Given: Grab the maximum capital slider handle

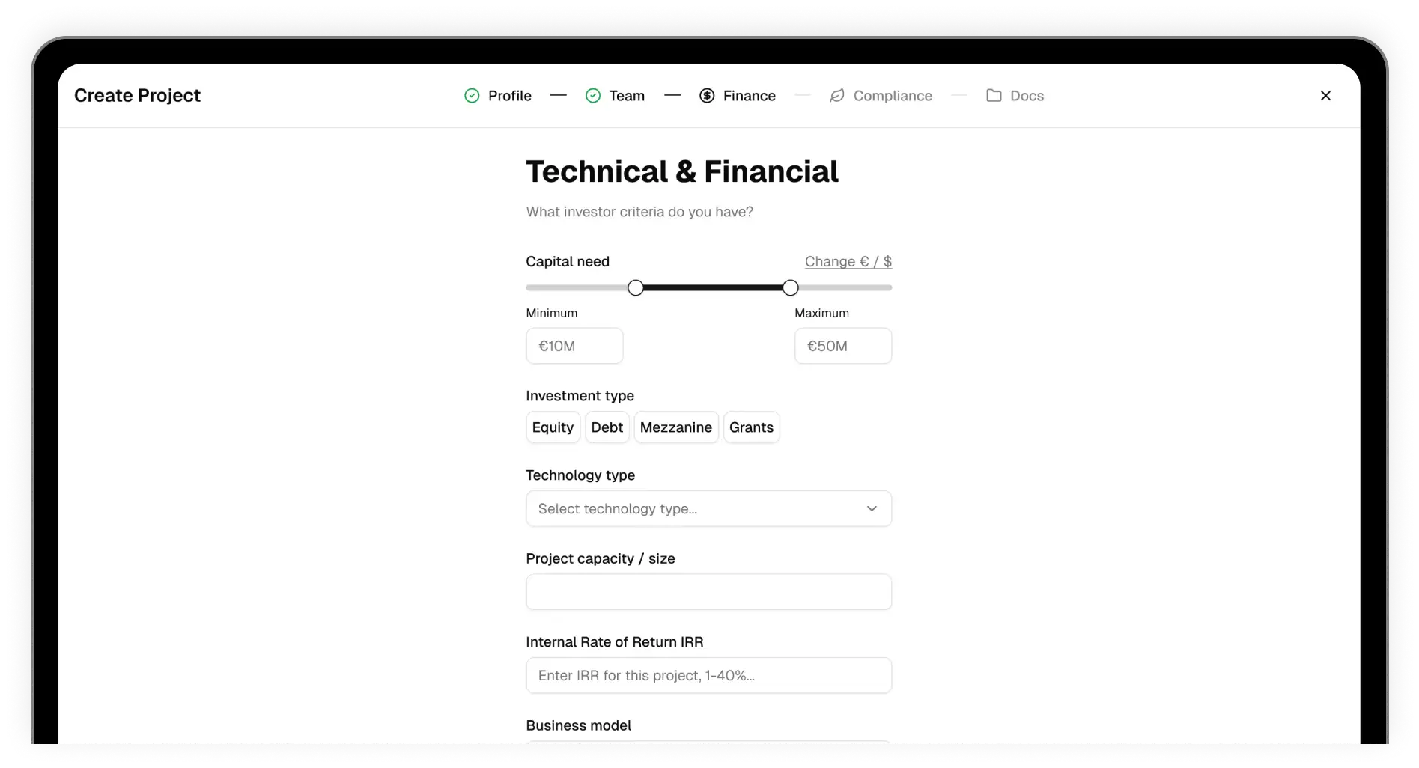Looking at the screenshot, I should [791, 287].
